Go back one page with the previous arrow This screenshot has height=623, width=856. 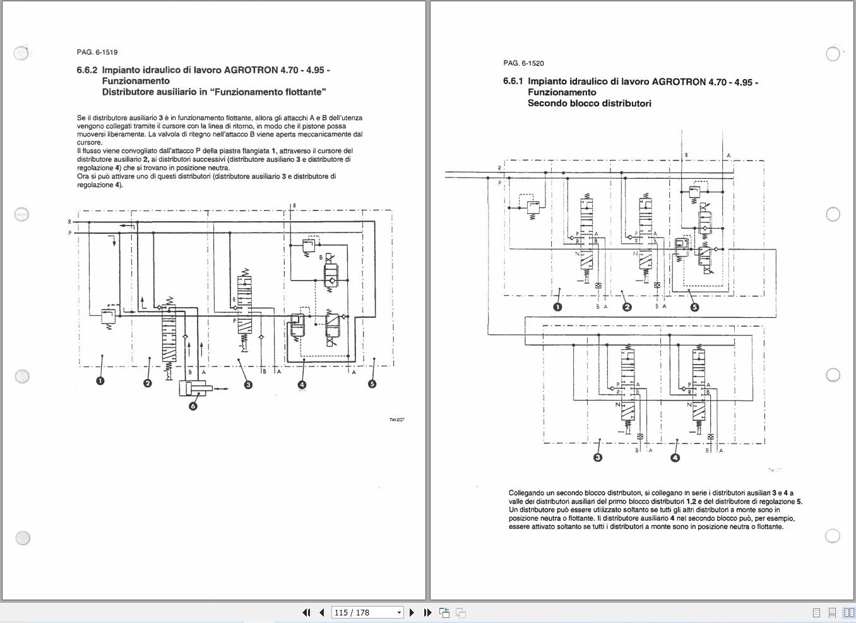click(x=321, y=612)
